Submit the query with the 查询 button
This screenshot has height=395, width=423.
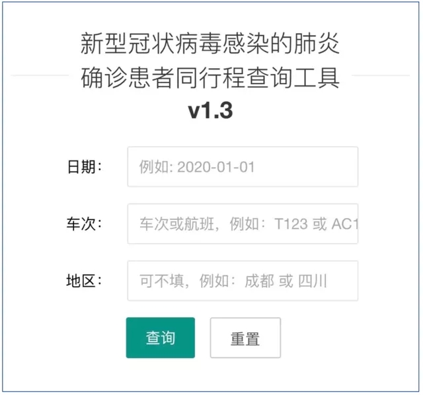click(x=161, y=338)
